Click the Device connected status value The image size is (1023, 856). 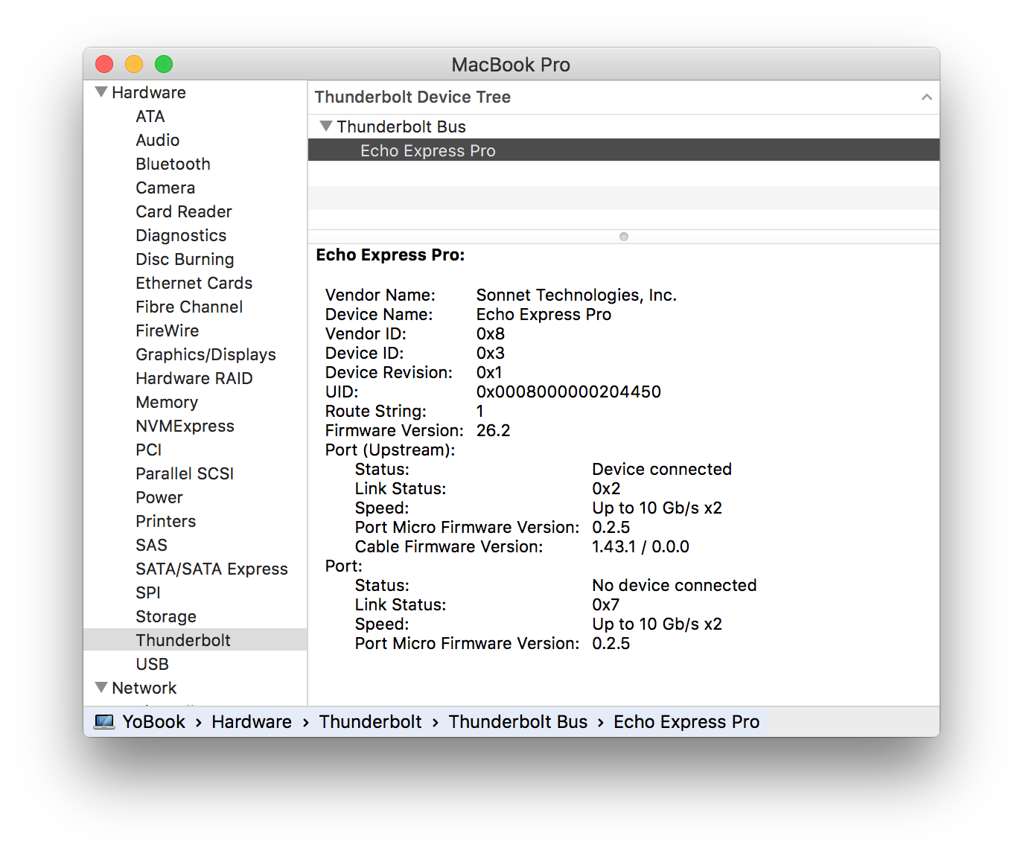click(662, 469)
